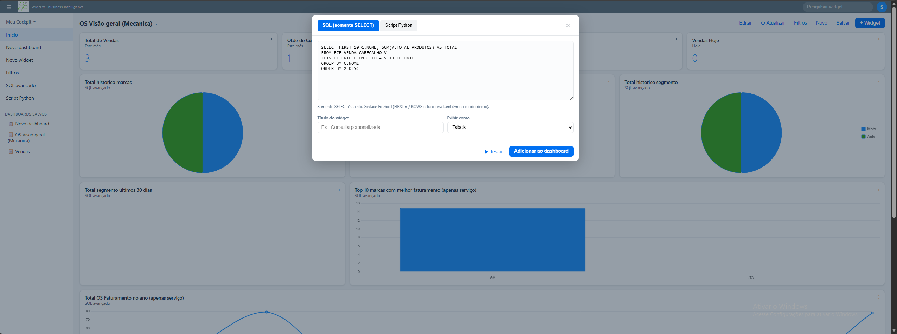Focus the Título do widget input

click(380, 127)
